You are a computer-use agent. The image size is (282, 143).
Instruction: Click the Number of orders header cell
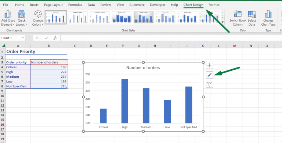click(49, 62)
